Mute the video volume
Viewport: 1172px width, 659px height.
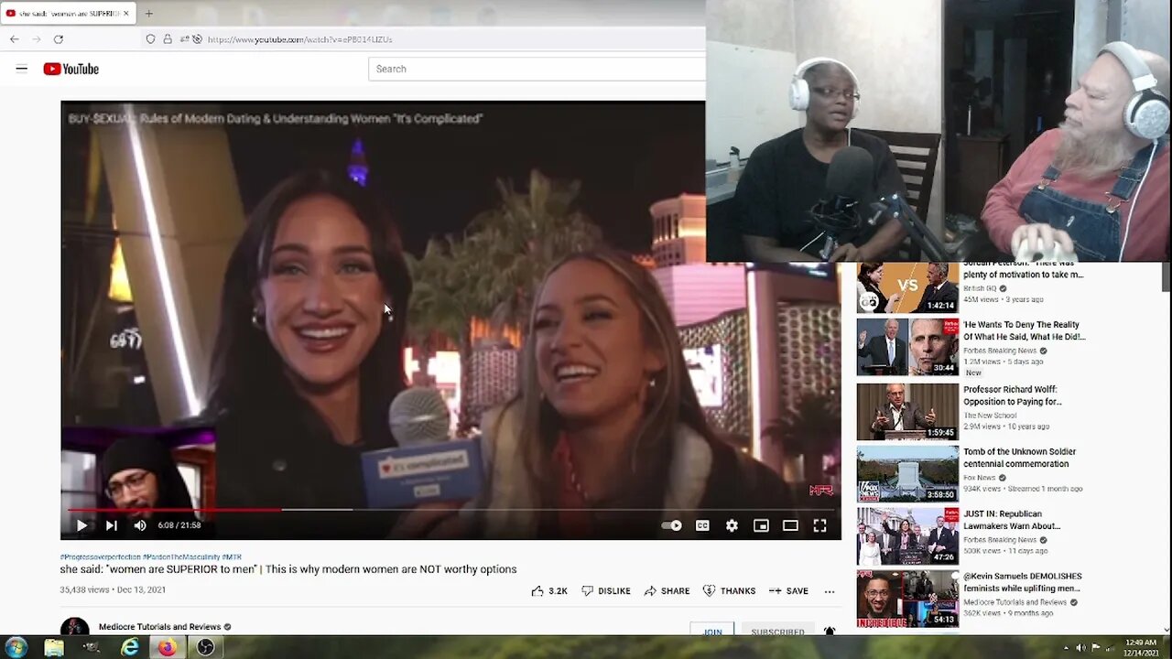pos(139,525)
